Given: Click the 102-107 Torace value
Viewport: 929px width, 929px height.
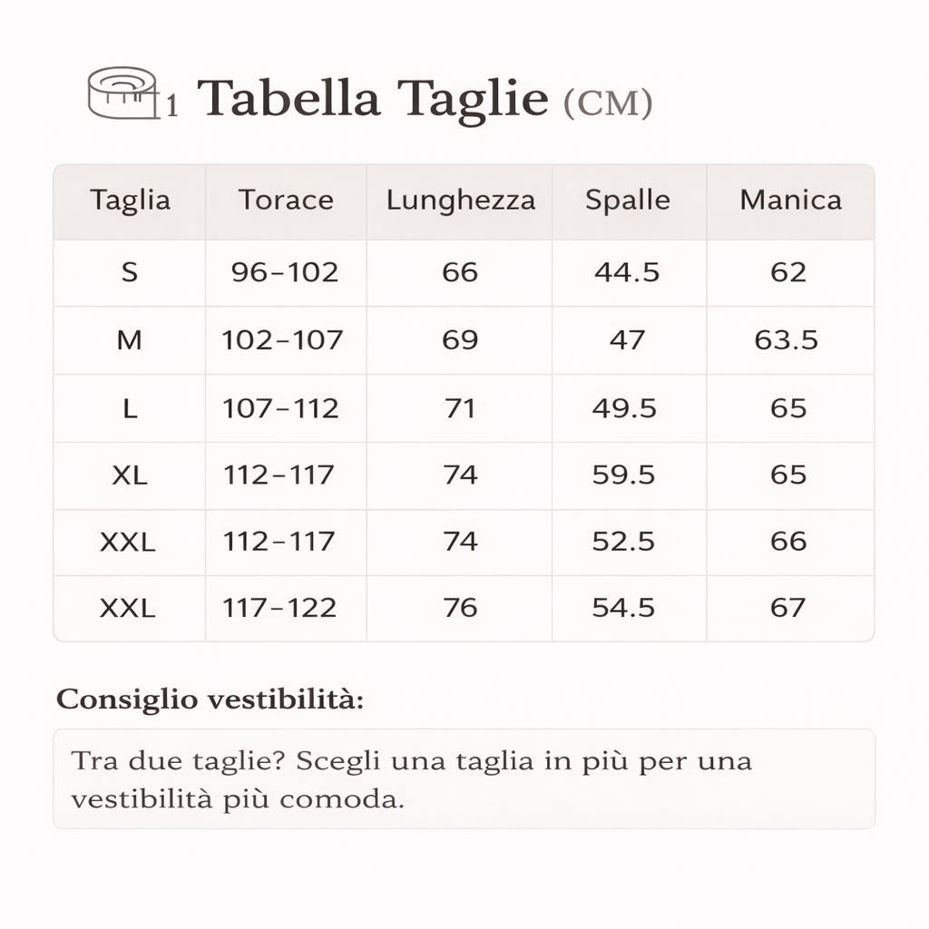Looking at the screenshot, I should point(283,340).
